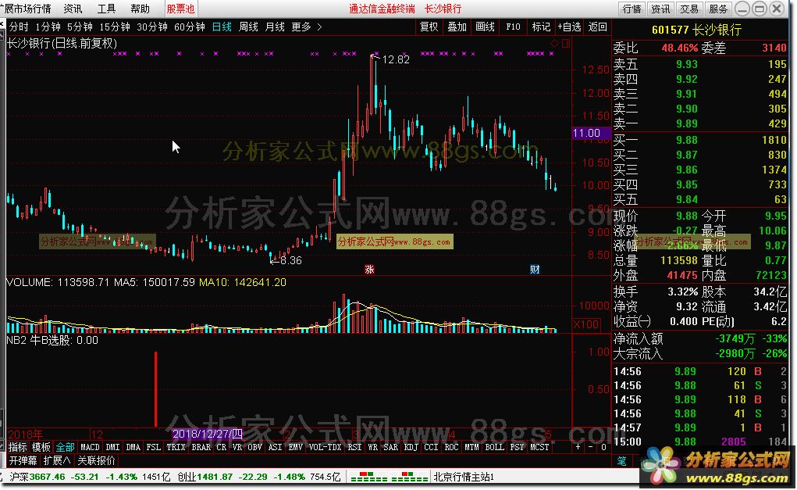
Task: Click the 卖一 9.89 ask row
Action: coord(700,123)
